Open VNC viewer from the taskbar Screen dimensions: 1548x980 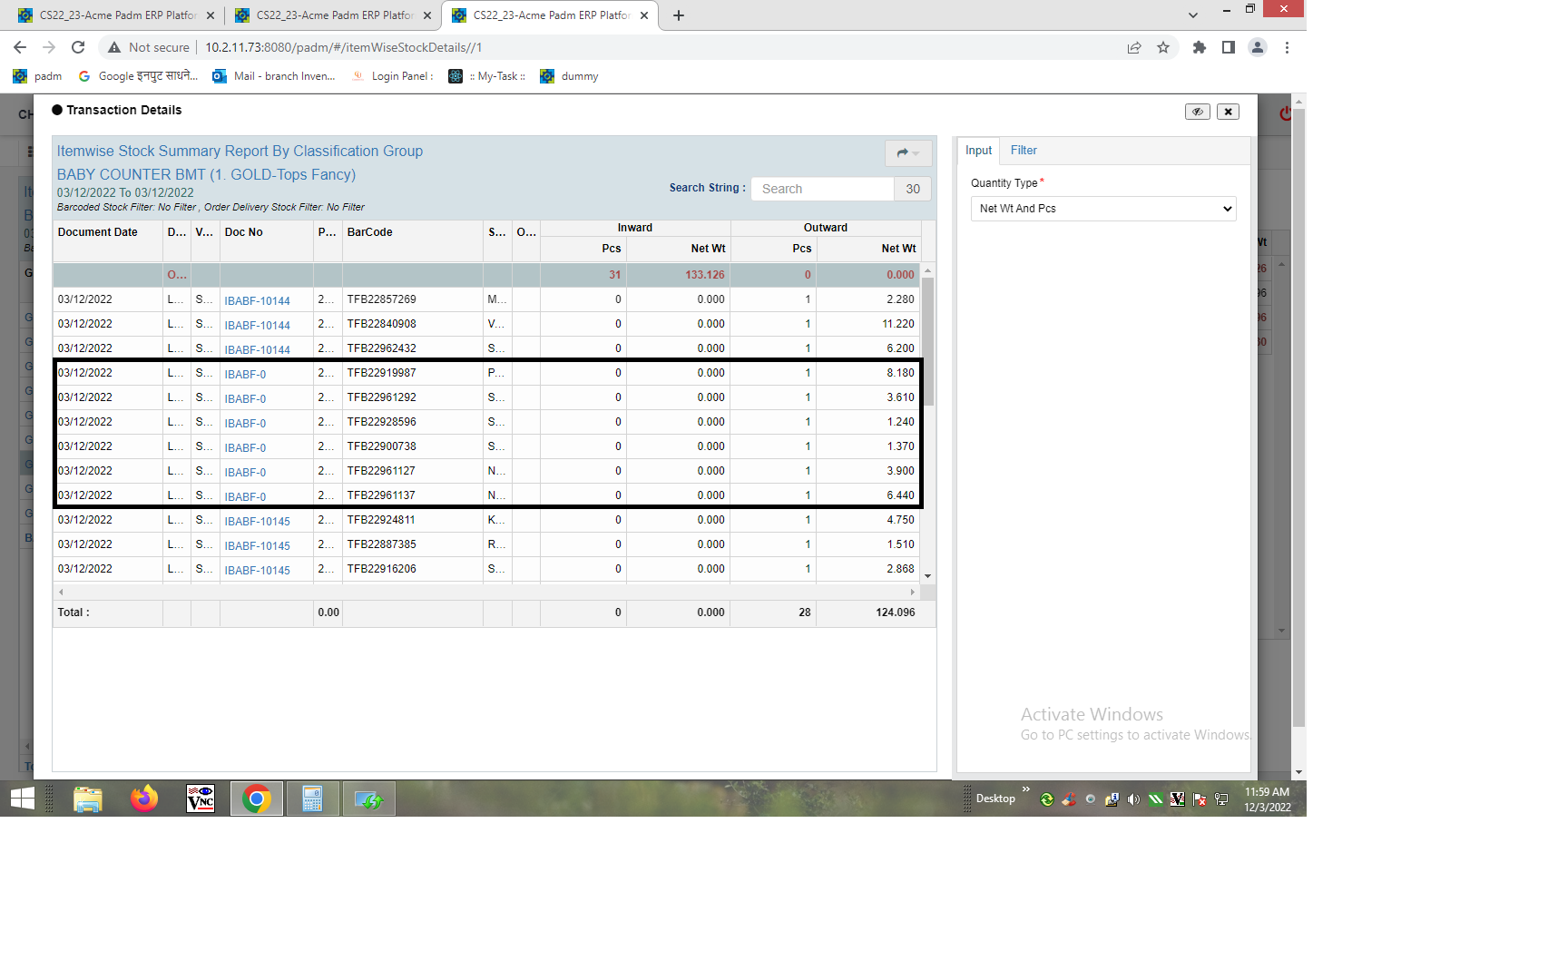tap(201, 799)
